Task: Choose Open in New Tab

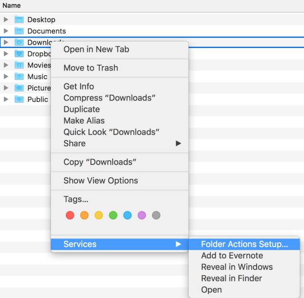Action: coord(120,50)
